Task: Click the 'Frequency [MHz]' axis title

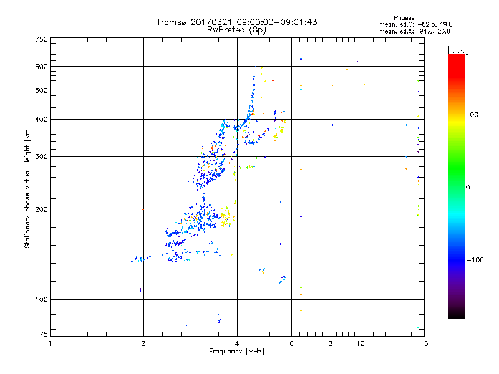Action: pyautogui.click(x=236, y=352)
